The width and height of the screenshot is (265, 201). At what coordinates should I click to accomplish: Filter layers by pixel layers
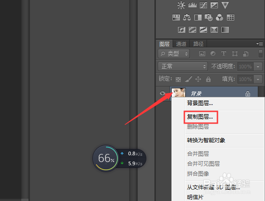(202, 54)
